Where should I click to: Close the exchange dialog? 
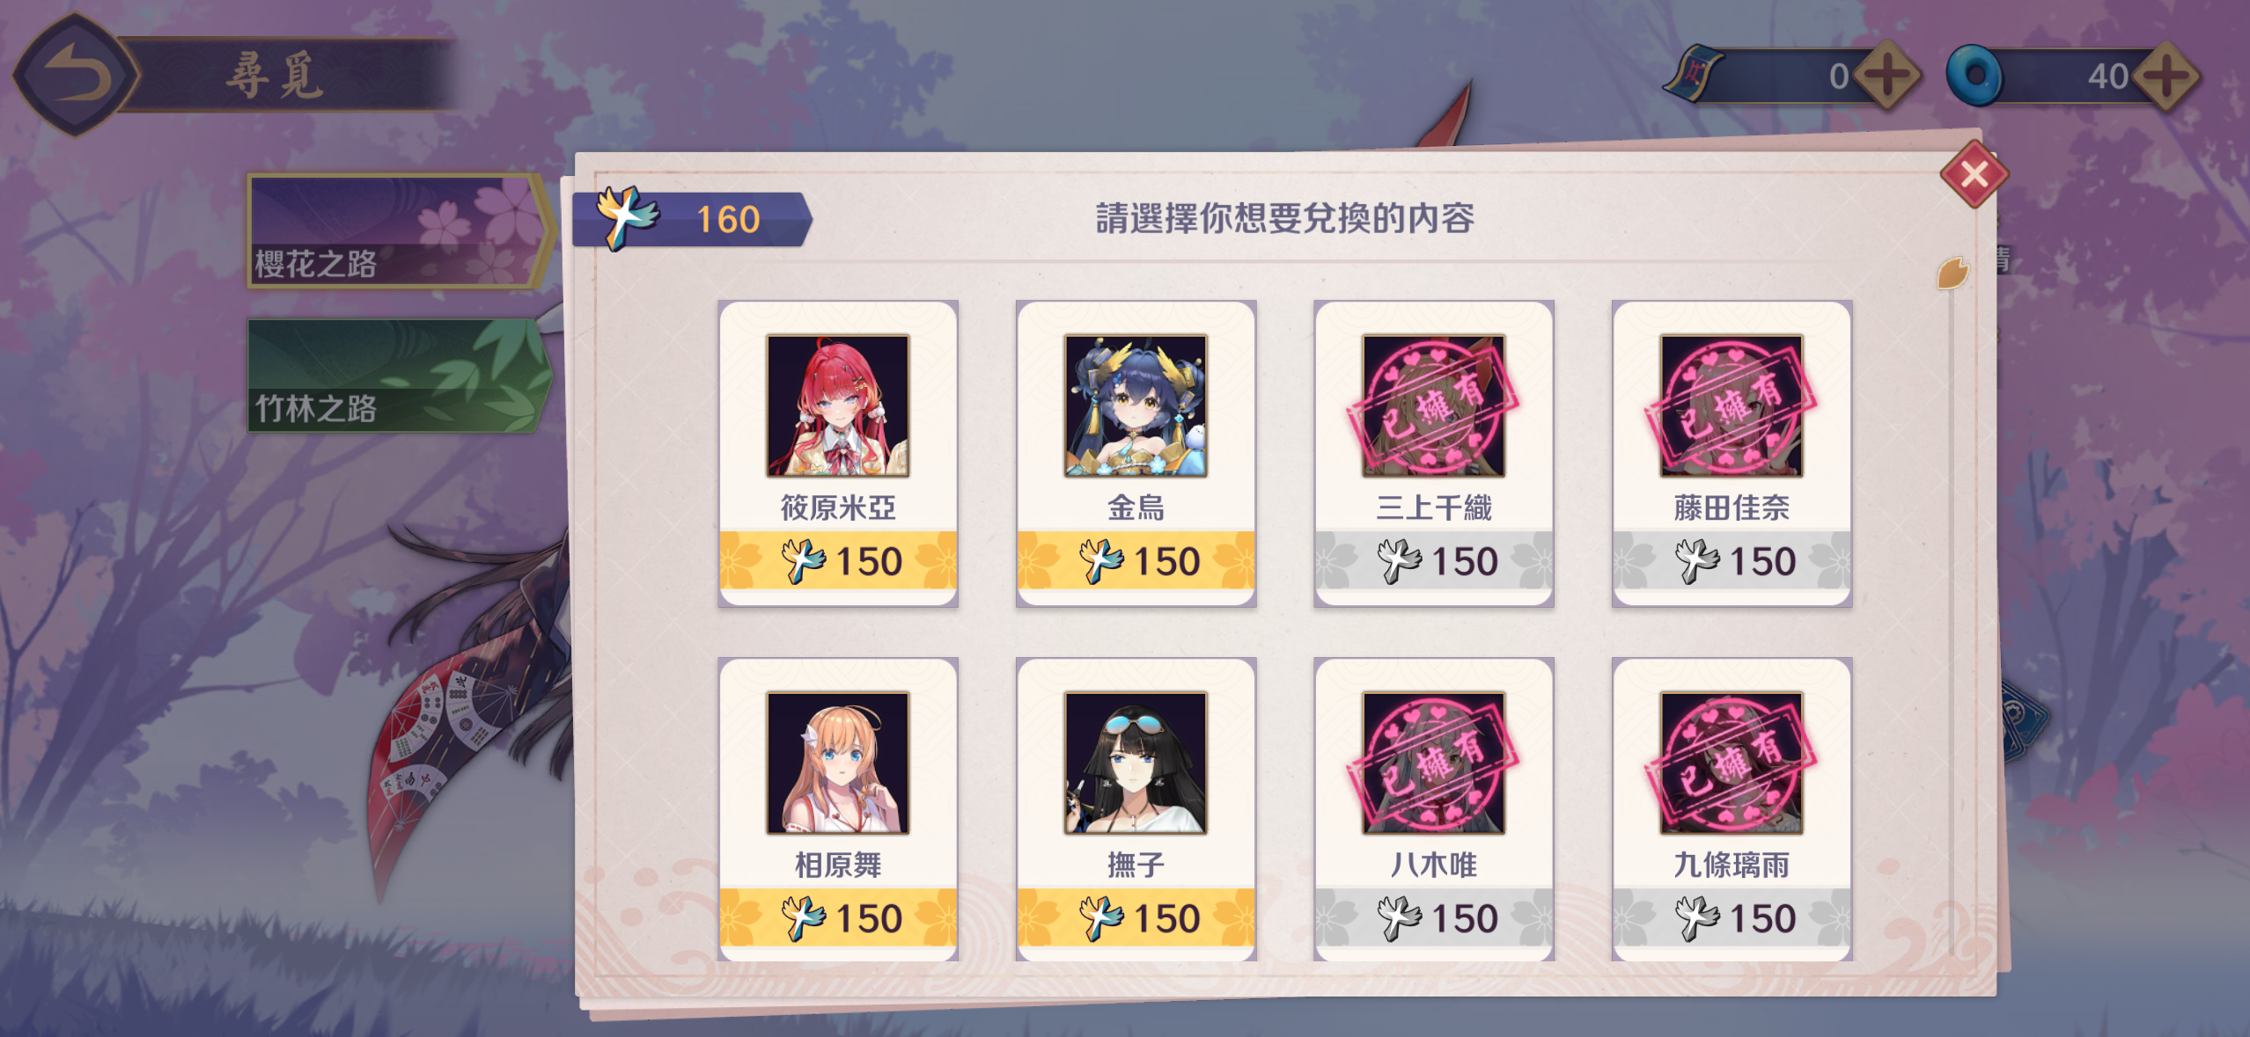coord(1974,174)
